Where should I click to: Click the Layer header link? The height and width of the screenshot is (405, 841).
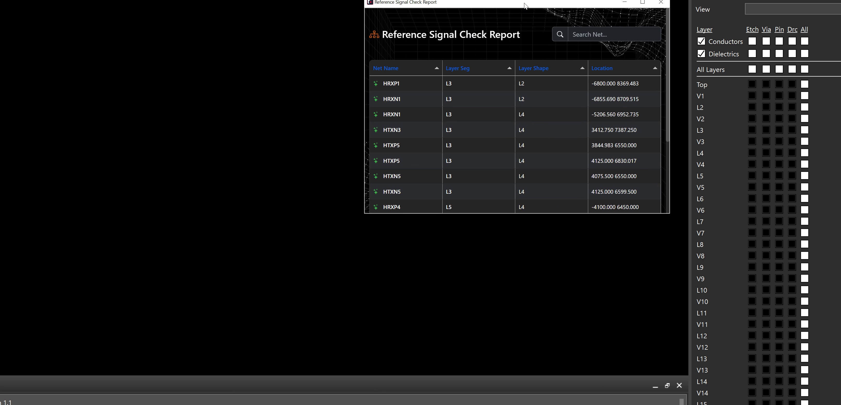click(x=704, y=29)
